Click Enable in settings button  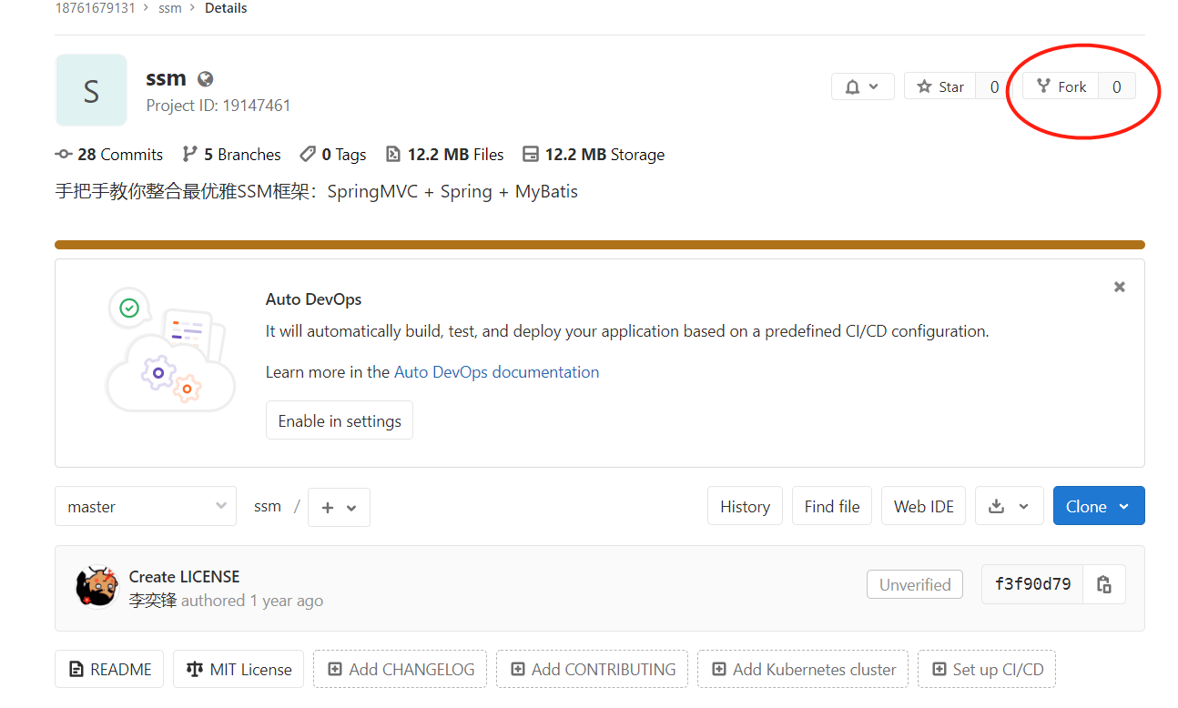[x=340, y=420]
